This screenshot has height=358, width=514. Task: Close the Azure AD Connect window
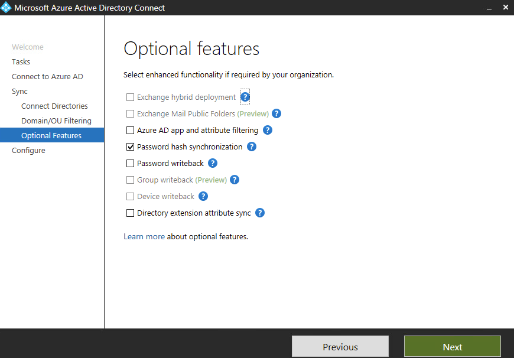[x=506, y=7]
